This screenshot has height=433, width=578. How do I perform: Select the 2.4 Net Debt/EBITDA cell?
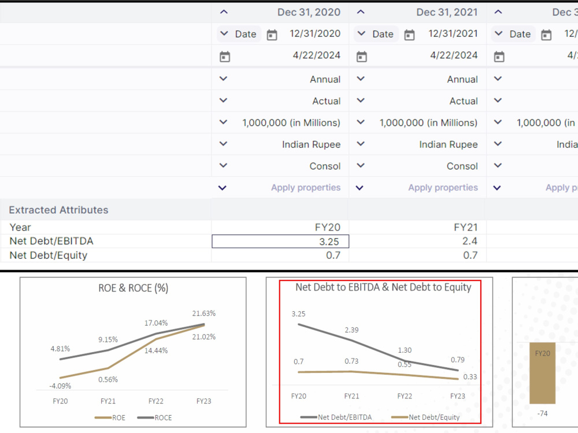(x=417, y=241)
